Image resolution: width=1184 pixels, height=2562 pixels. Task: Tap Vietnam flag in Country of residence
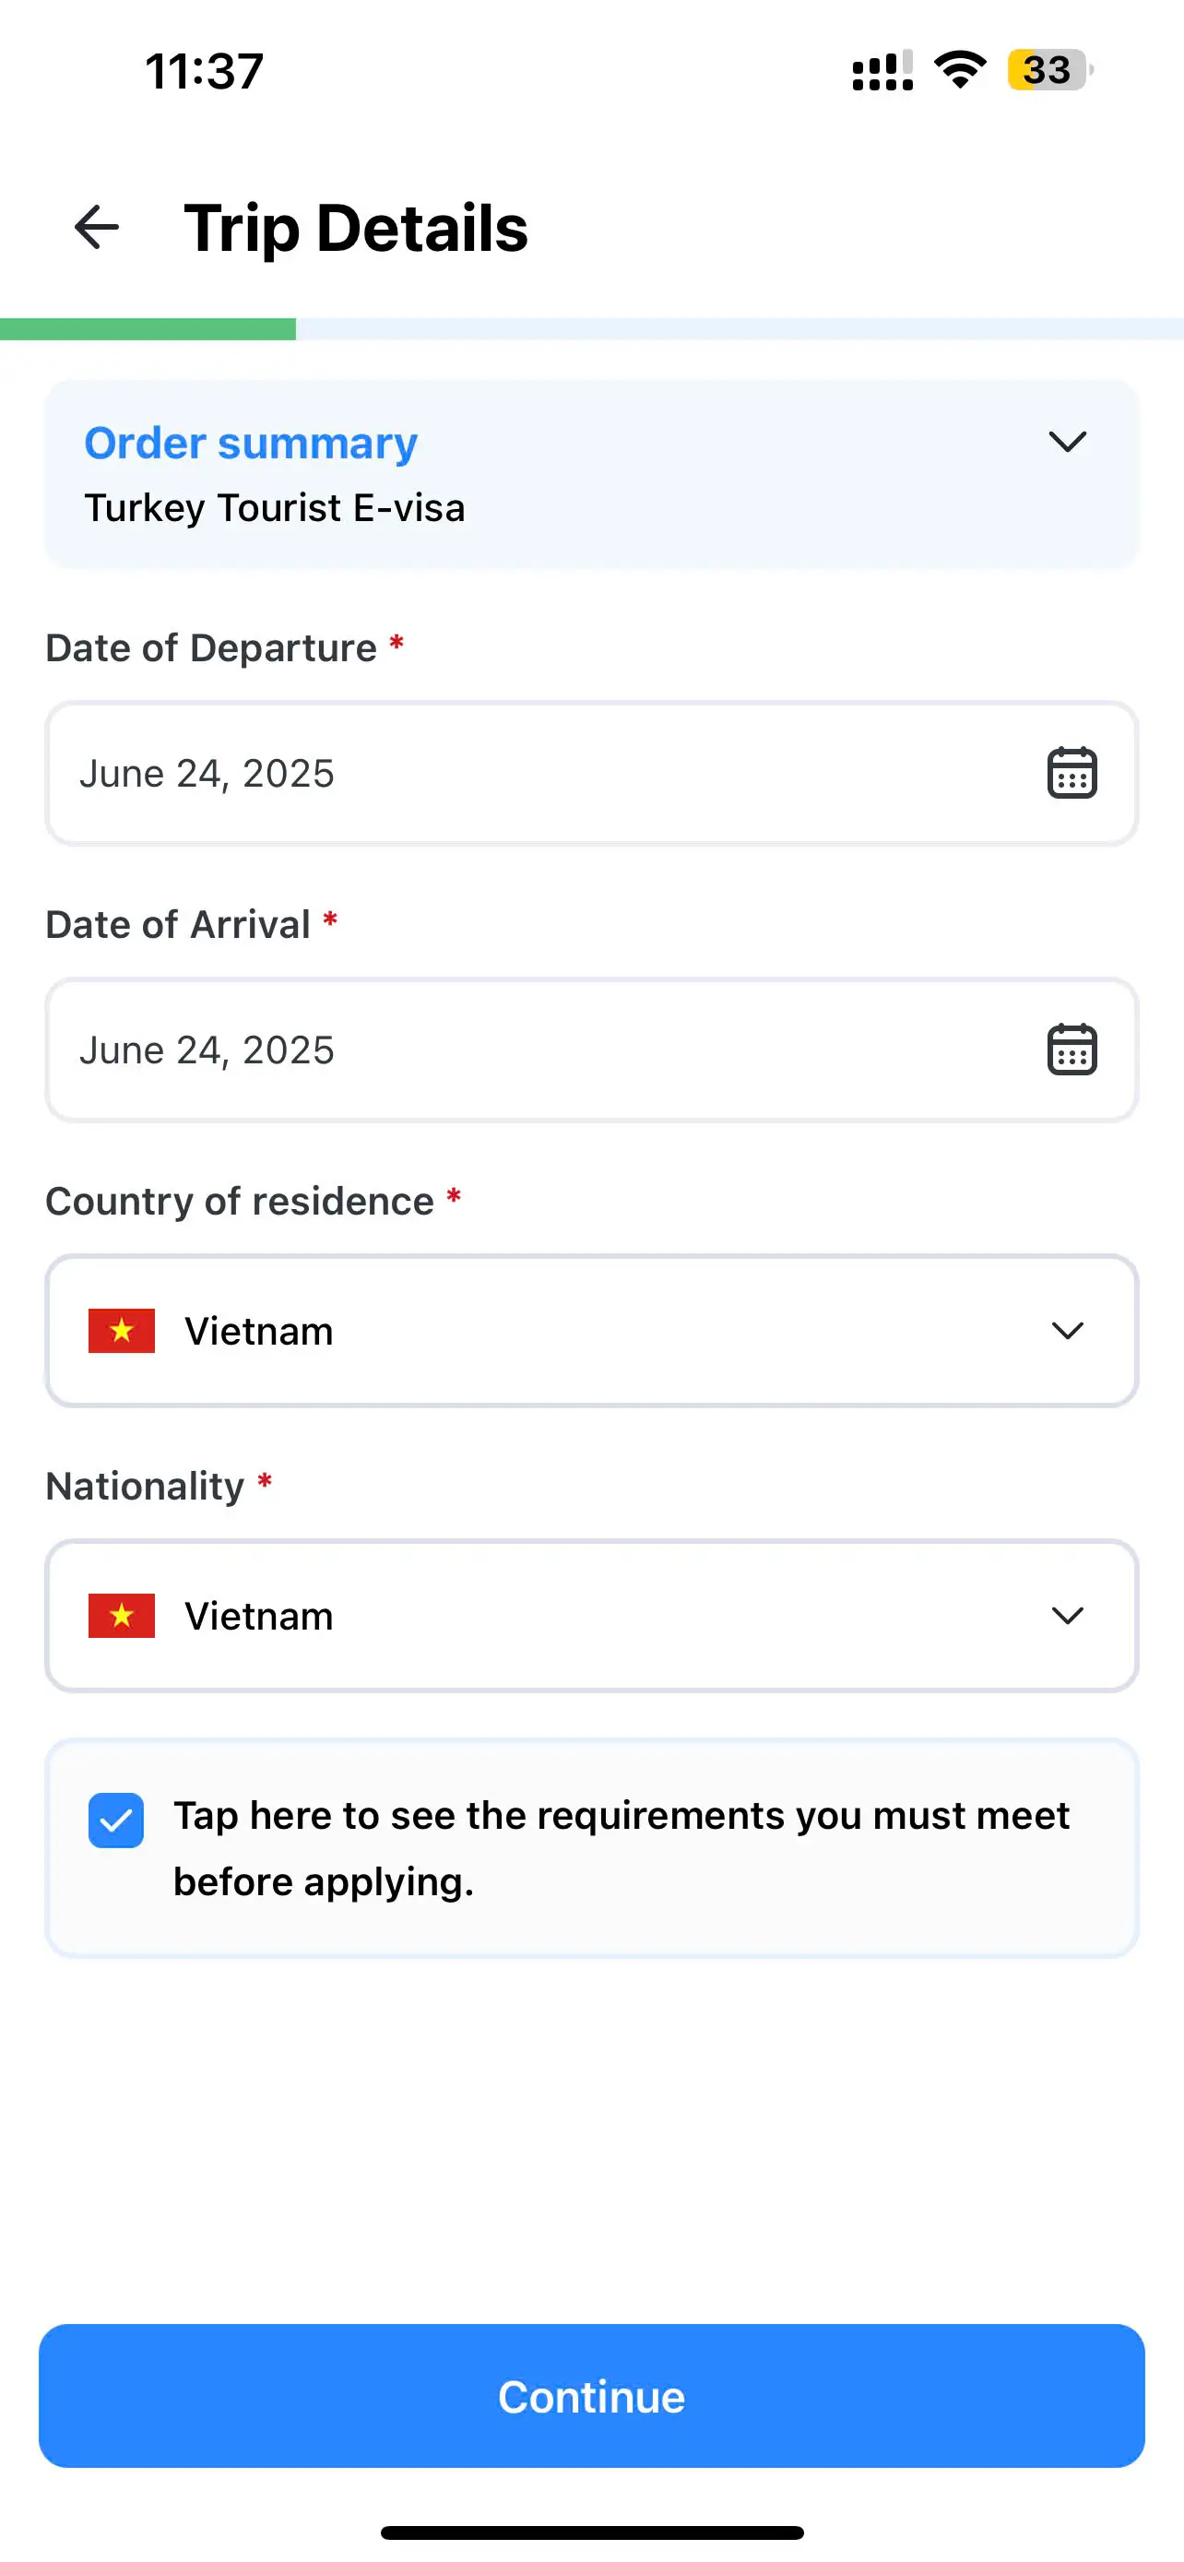[122, 1331]
